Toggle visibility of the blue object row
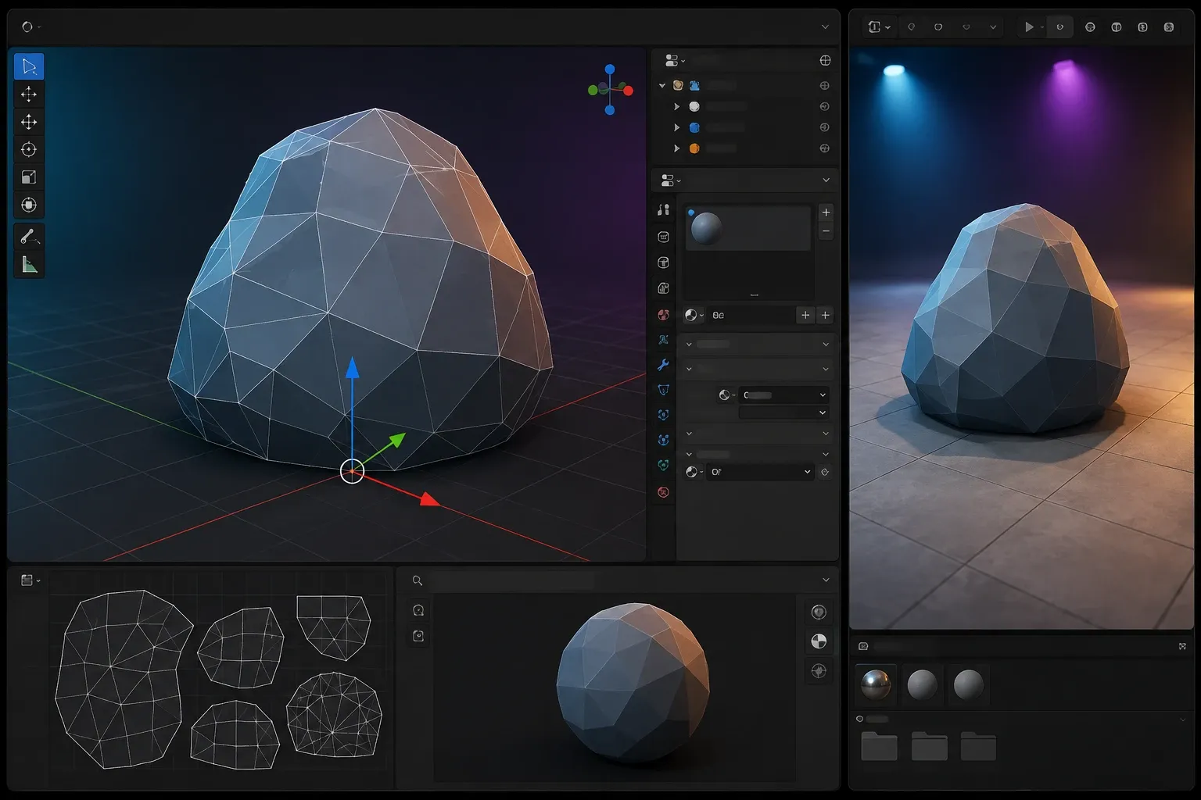The height and width of the screenshot is (800, 1201). point(824,127)
